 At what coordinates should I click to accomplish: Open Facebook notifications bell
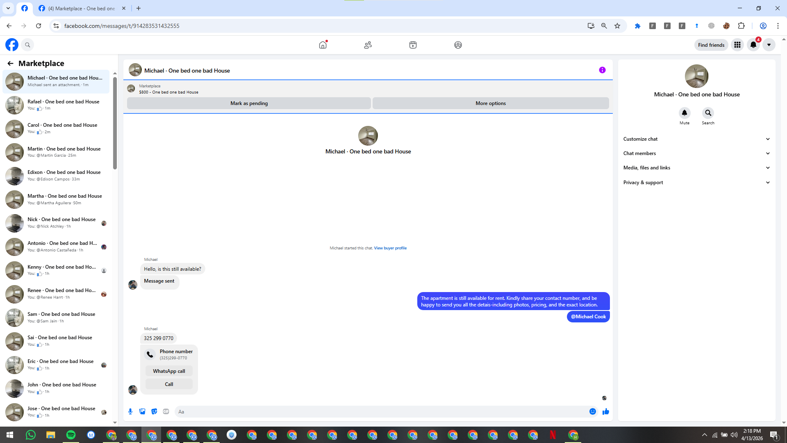[753, 45]
